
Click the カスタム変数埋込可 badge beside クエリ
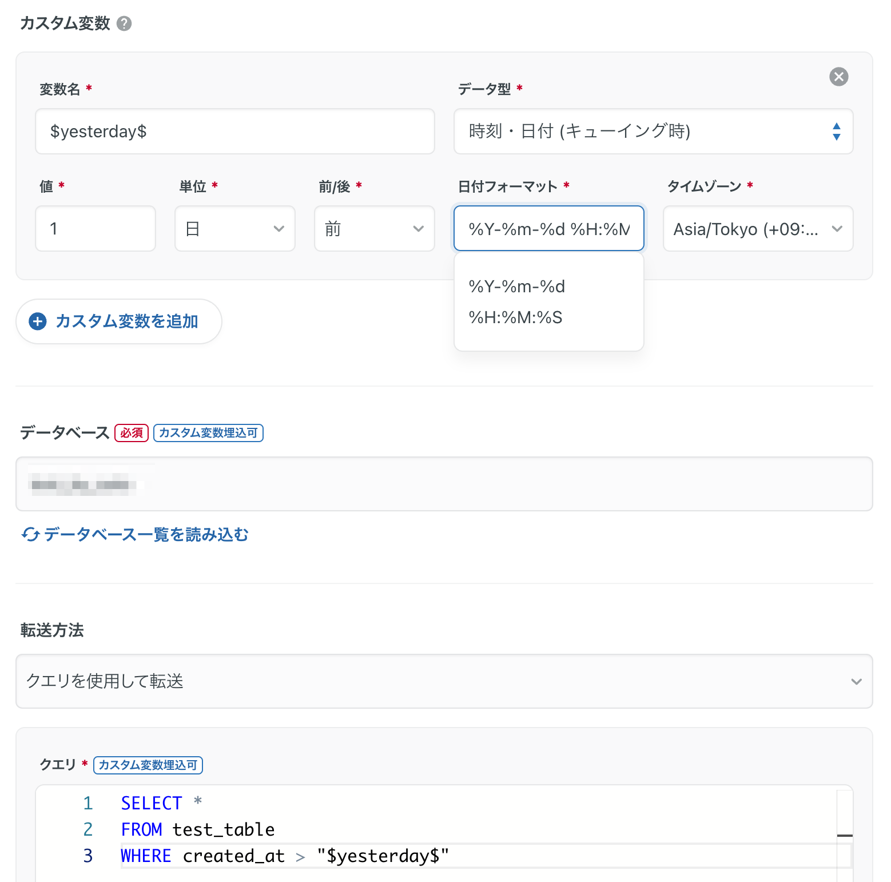click(148, 765)
